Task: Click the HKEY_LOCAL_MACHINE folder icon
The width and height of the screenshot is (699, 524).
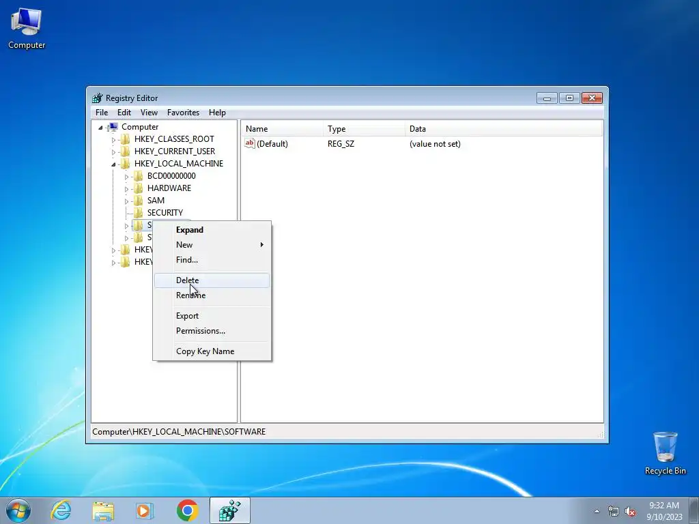Action: click(126, 164)
